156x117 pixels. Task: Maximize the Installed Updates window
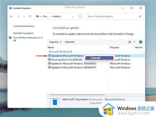point(132,8)
